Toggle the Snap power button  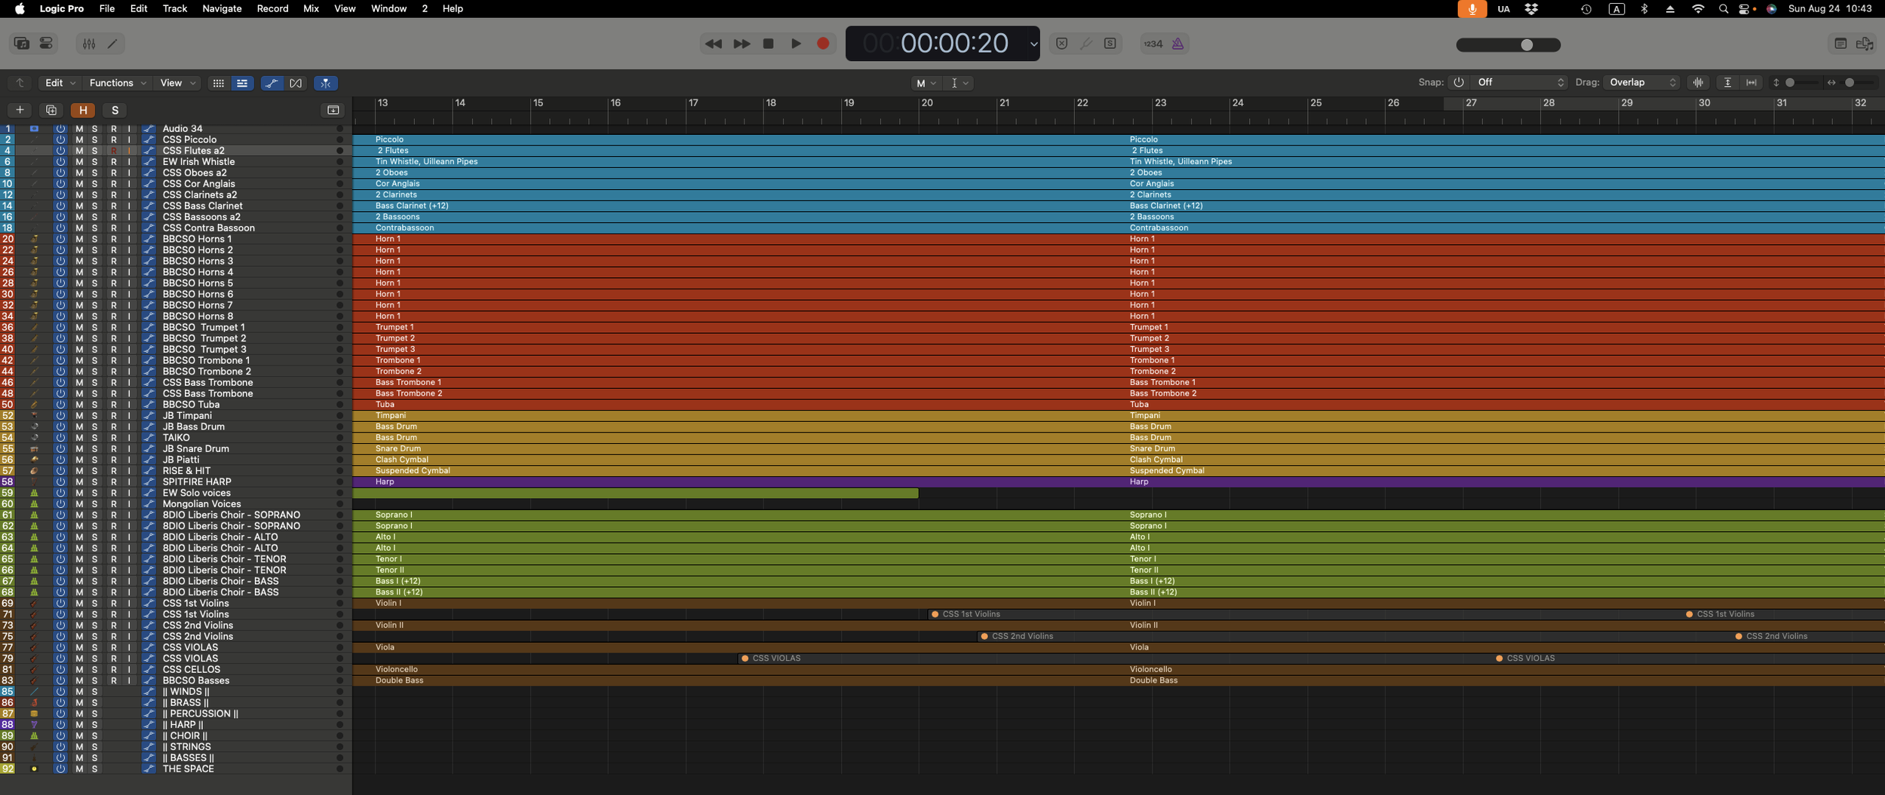[x=1458, y=82]
